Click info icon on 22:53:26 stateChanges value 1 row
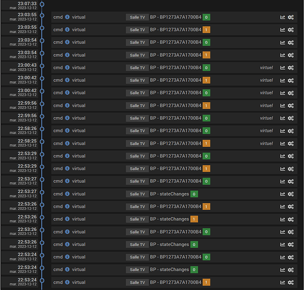This screenshot has width=305, height=290. coord(67,219)
